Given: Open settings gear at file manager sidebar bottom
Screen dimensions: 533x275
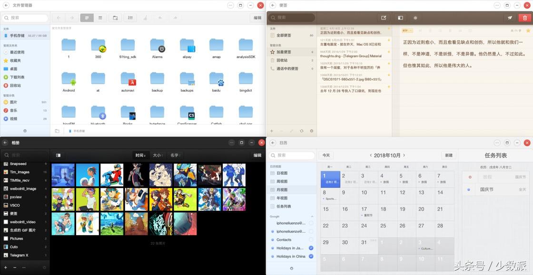Looking at the screenshot, I should click(x=25, y=131).
